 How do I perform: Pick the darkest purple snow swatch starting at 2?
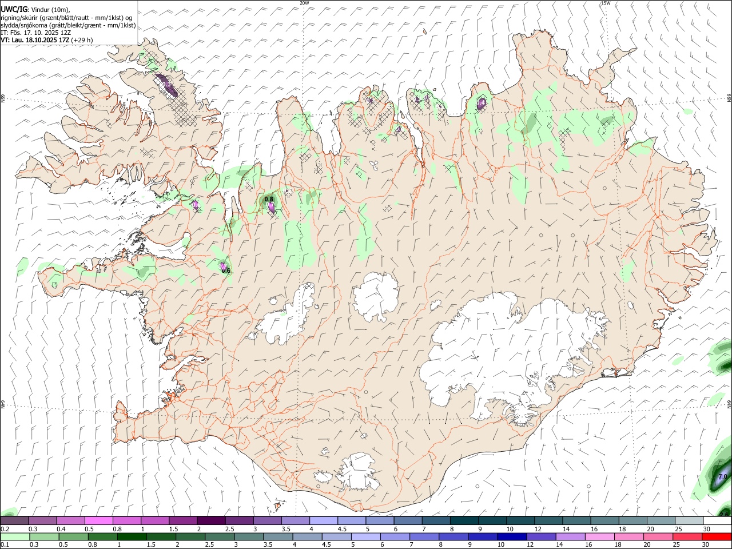tap(210, 521)
